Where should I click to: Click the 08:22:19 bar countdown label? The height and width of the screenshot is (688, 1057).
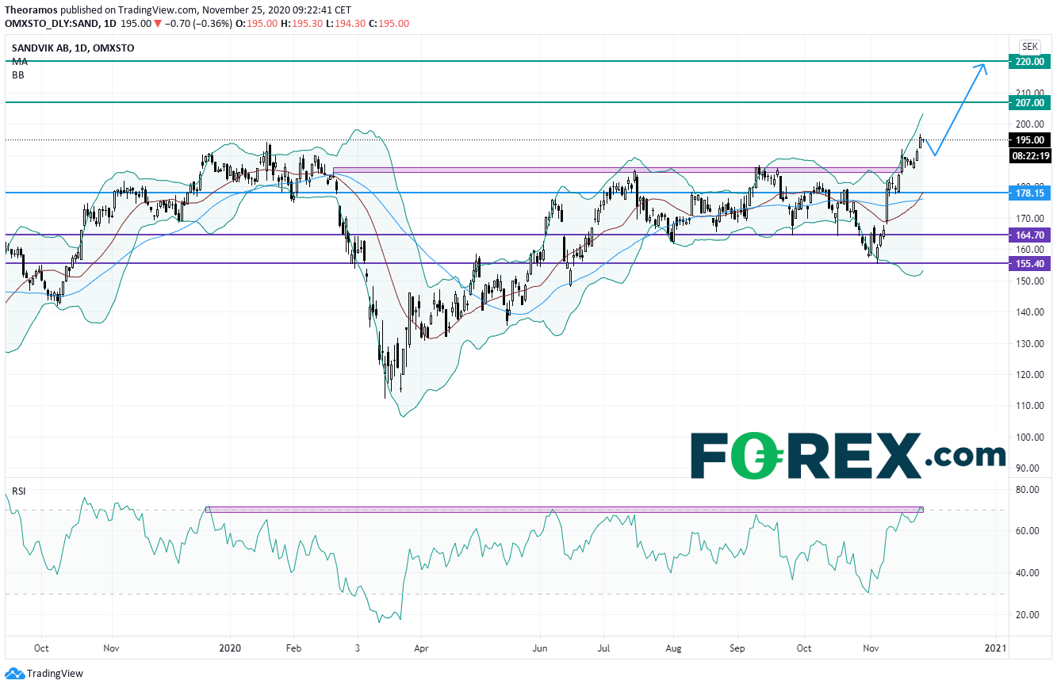point(1029,156)
